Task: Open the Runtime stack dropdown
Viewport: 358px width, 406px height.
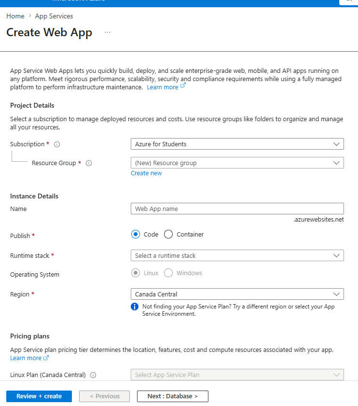Action: [237, 255]
